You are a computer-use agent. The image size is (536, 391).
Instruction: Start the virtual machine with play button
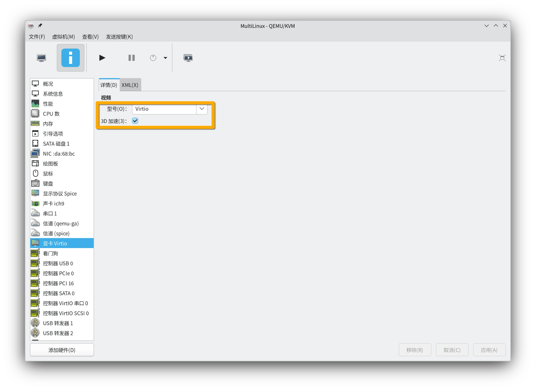(102, 58)
